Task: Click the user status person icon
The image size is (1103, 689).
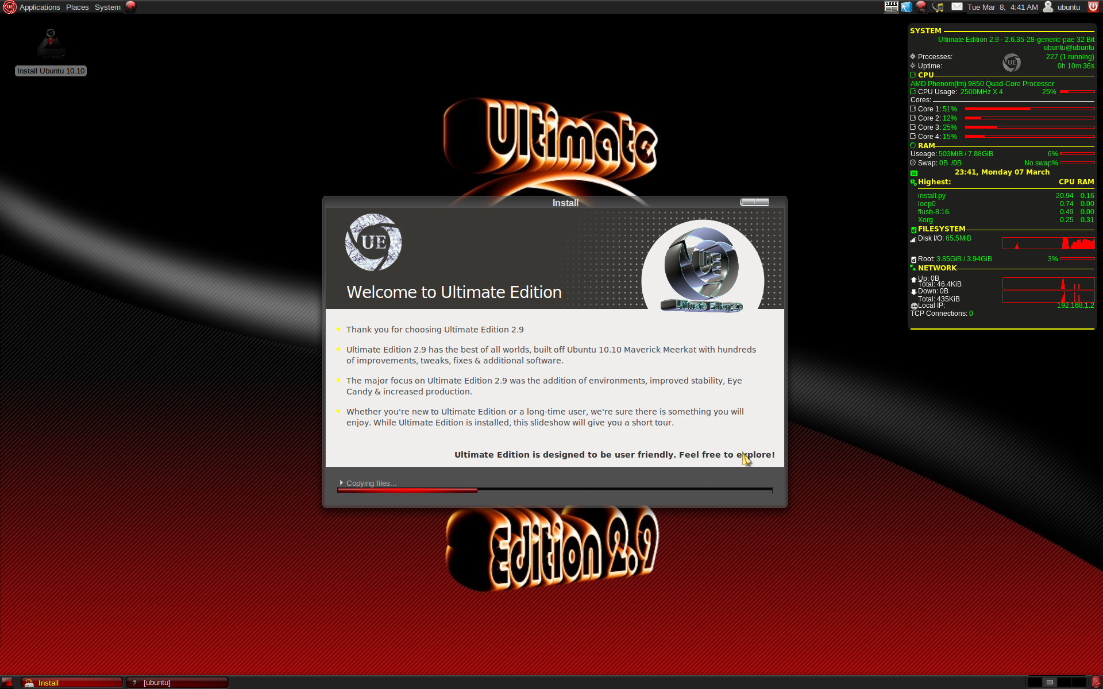Action: pos(1048,7)
